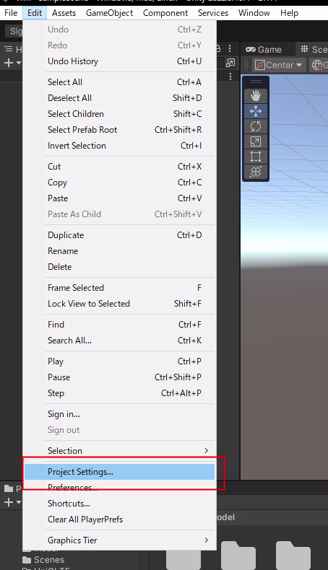Expand the Selection submenu

tap(119, 451)
